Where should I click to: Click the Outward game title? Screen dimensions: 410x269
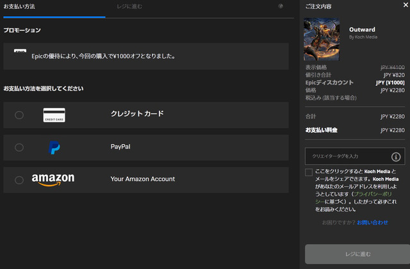coord(362,29)
